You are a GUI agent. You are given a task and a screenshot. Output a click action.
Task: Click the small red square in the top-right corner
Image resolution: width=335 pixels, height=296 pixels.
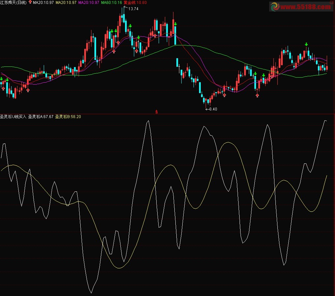tap(331, 2)
